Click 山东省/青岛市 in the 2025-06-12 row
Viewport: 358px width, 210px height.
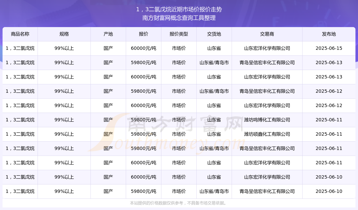[214, 91]
